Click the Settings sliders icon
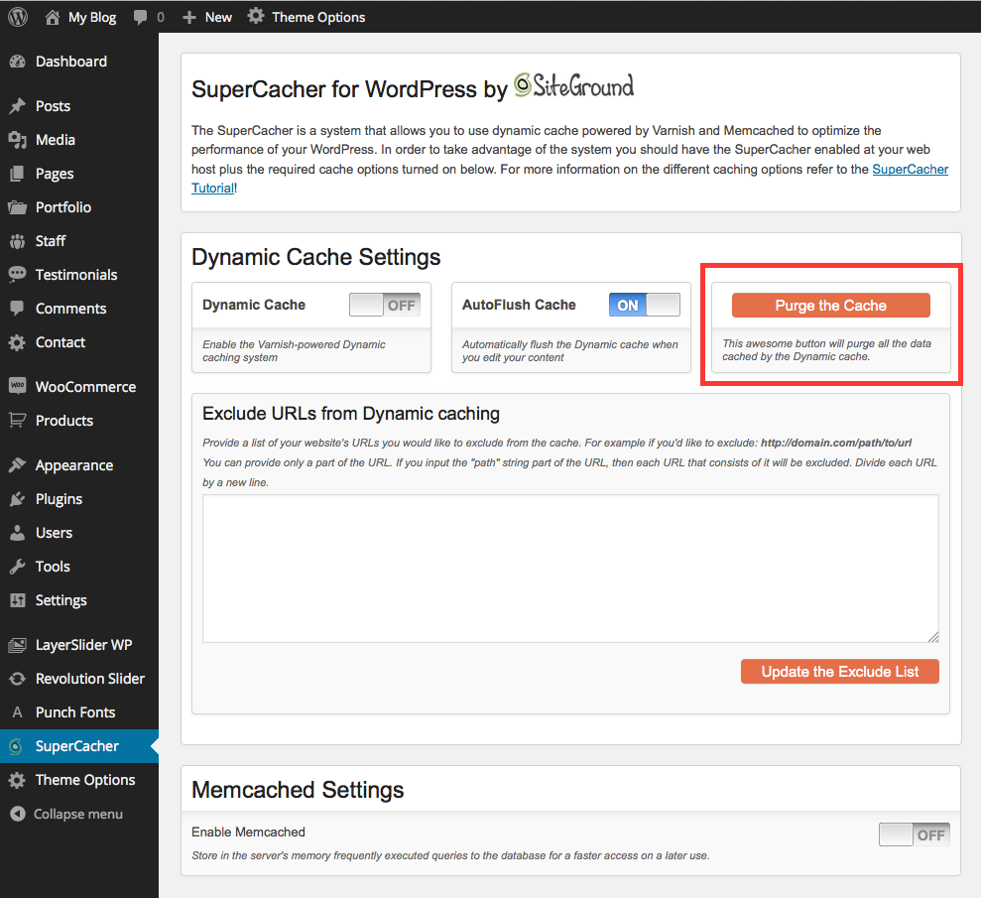 (x=18, y=600)
